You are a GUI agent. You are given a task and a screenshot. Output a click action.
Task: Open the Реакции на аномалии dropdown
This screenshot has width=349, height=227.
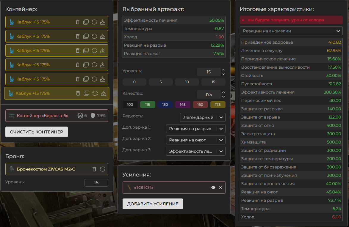click(291, 31)
